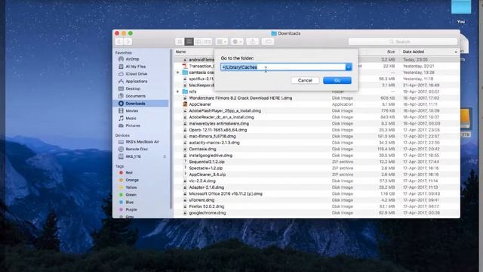Select Camtasia.dmg file

317,149
